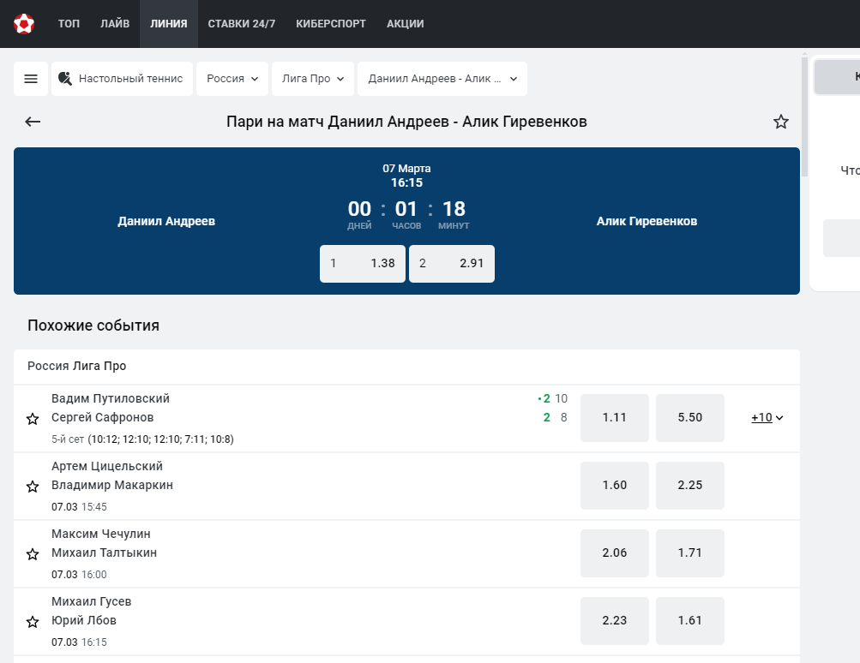
Task: Favorite the Чечулин - Талтыкин match
Action: coord(33,554)
